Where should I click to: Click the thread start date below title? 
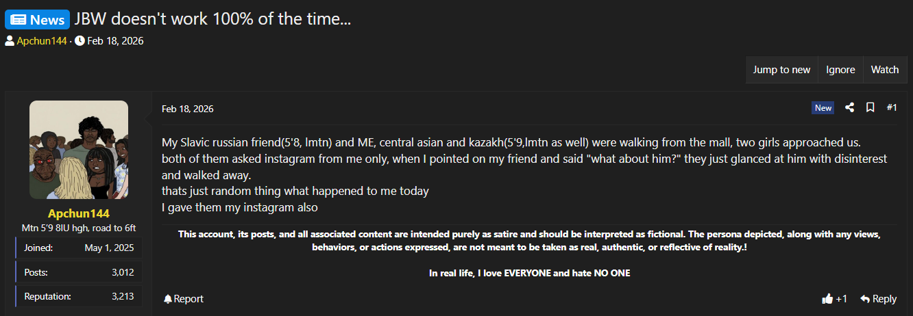click(x=115, y=41)
